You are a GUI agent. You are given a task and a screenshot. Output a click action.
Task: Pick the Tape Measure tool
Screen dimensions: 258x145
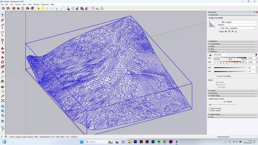tap(2, 72)
